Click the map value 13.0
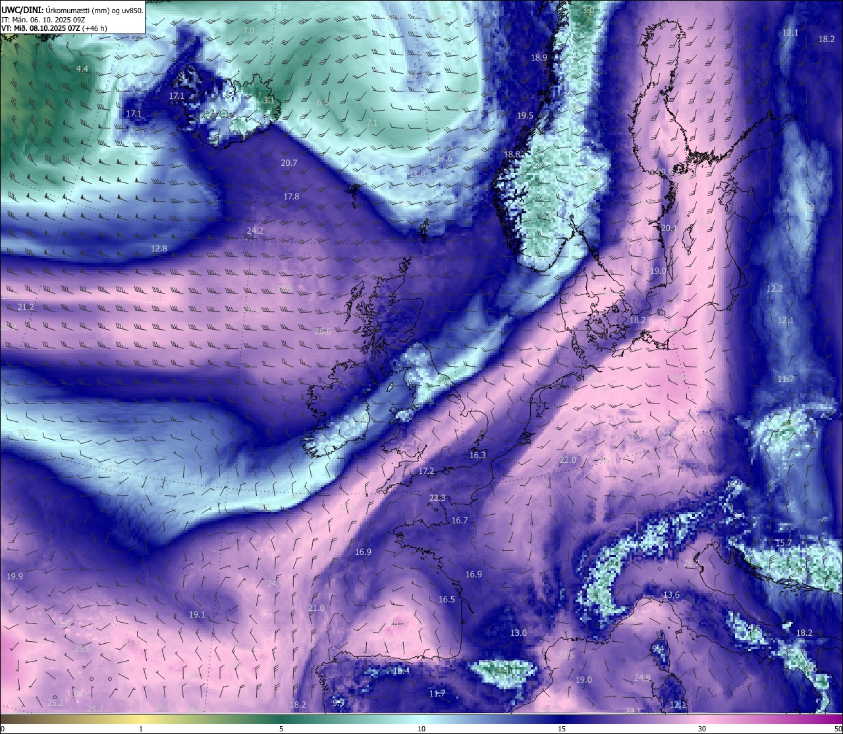 [518, 633]
